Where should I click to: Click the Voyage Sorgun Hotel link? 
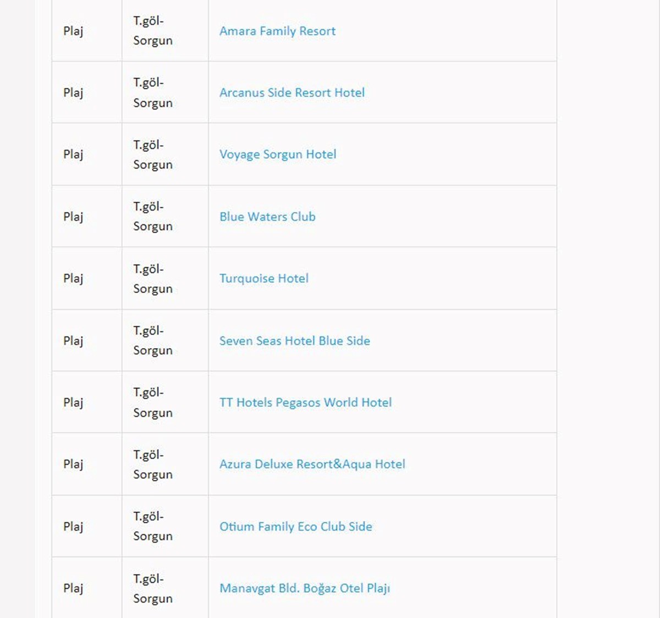point(278,154)
